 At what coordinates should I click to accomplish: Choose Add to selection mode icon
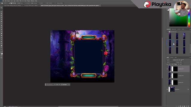tap(11, 3)
